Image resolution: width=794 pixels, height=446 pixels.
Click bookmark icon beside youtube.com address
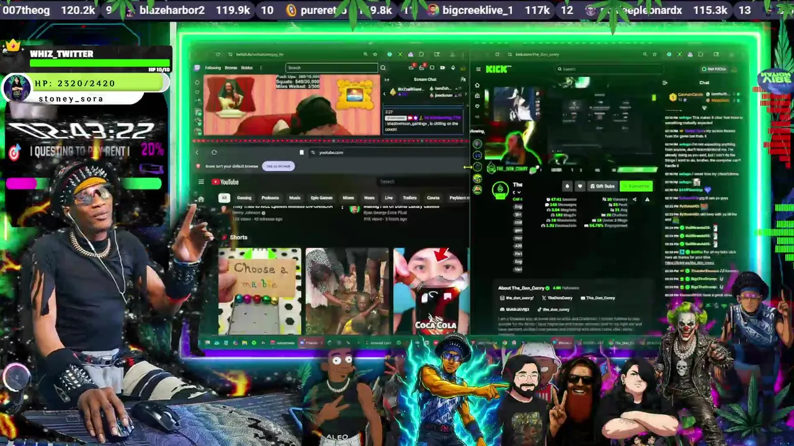click(x=301, y=152)
